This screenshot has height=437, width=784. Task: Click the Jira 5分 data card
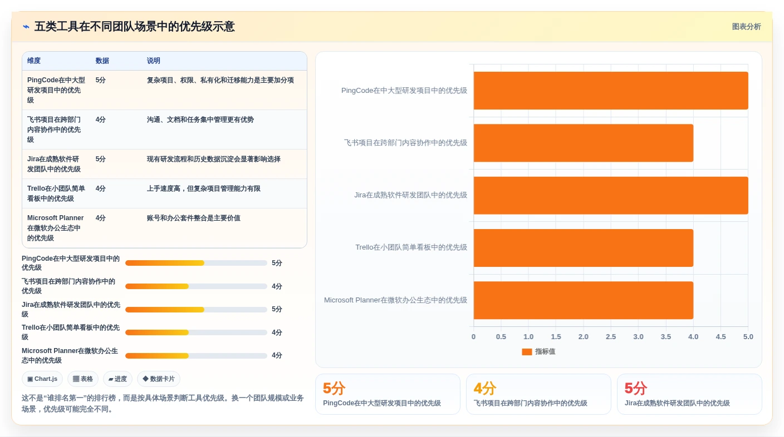click(x=689, y=394)
